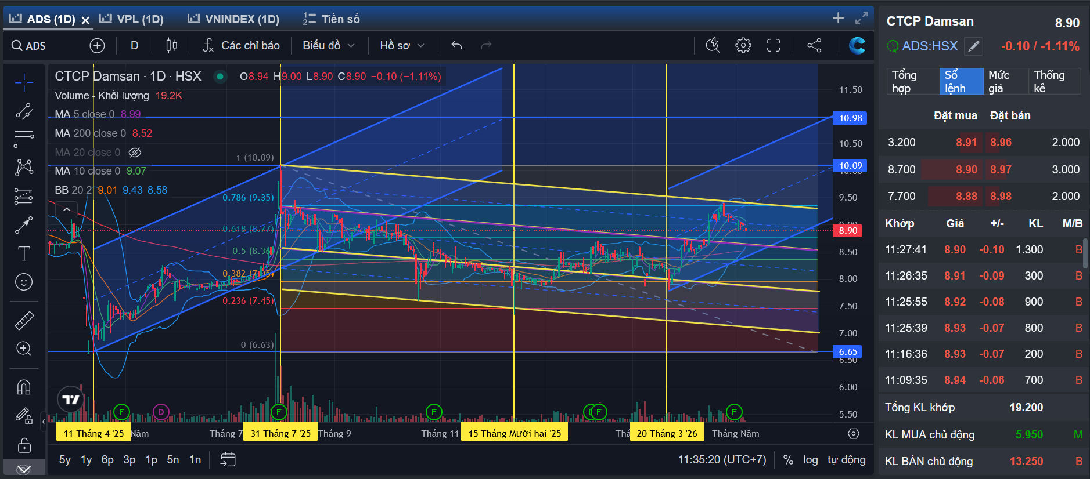This screenshot has height=479, width=1090.
Task: Collapse the bottom of the drawing toolbar
Action: 24,469
